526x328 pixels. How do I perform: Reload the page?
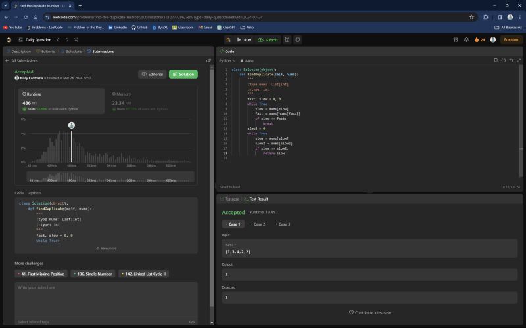(26, 17)
